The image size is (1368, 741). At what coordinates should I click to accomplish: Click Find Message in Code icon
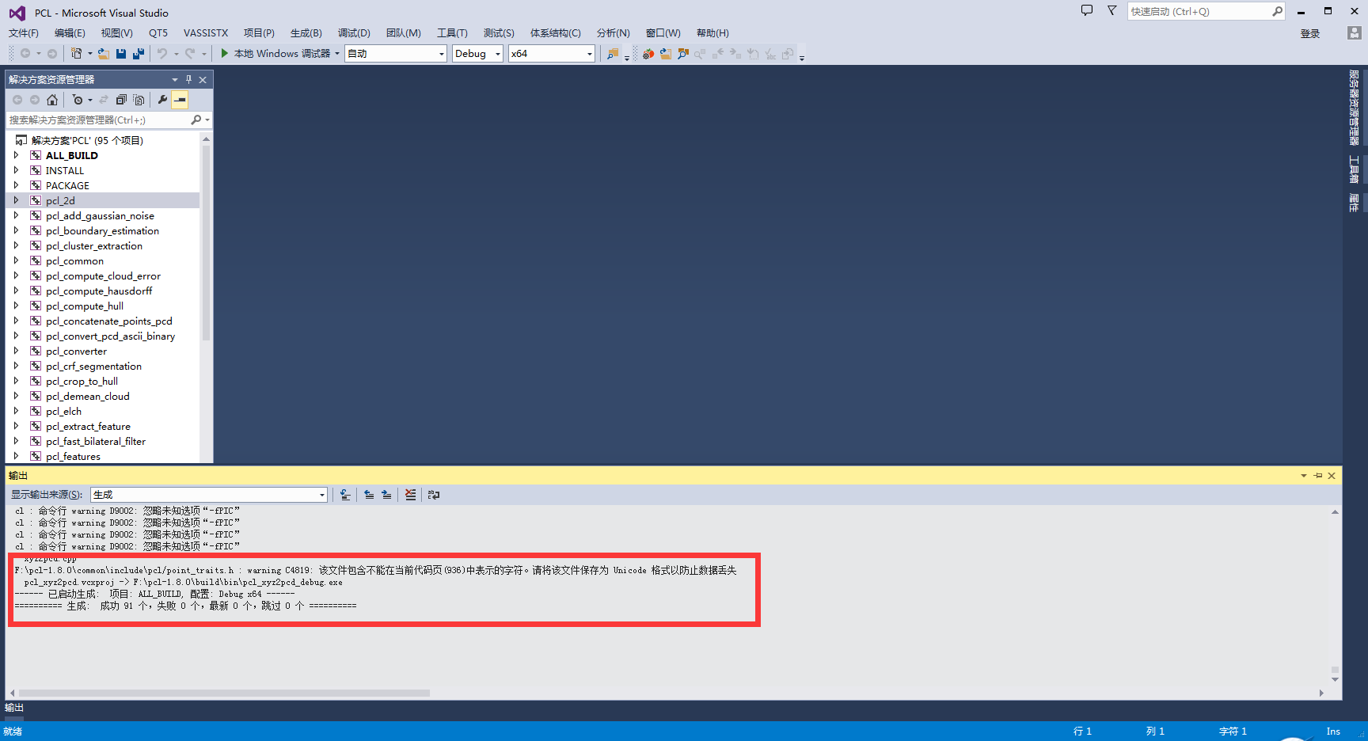(x=345, y=495)
